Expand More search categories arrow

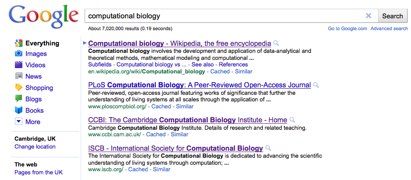click(x=18, y=122)
